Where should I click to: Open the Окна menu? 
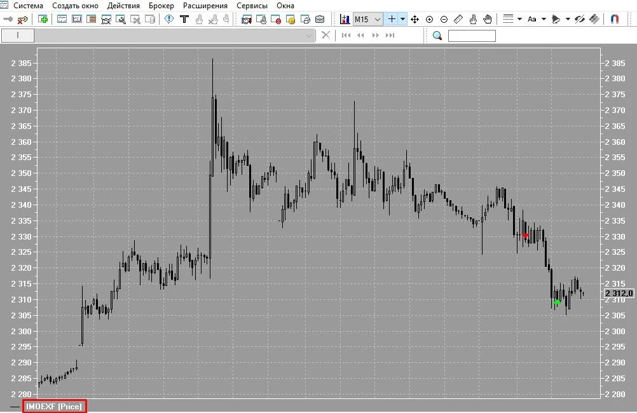[285, 6]
